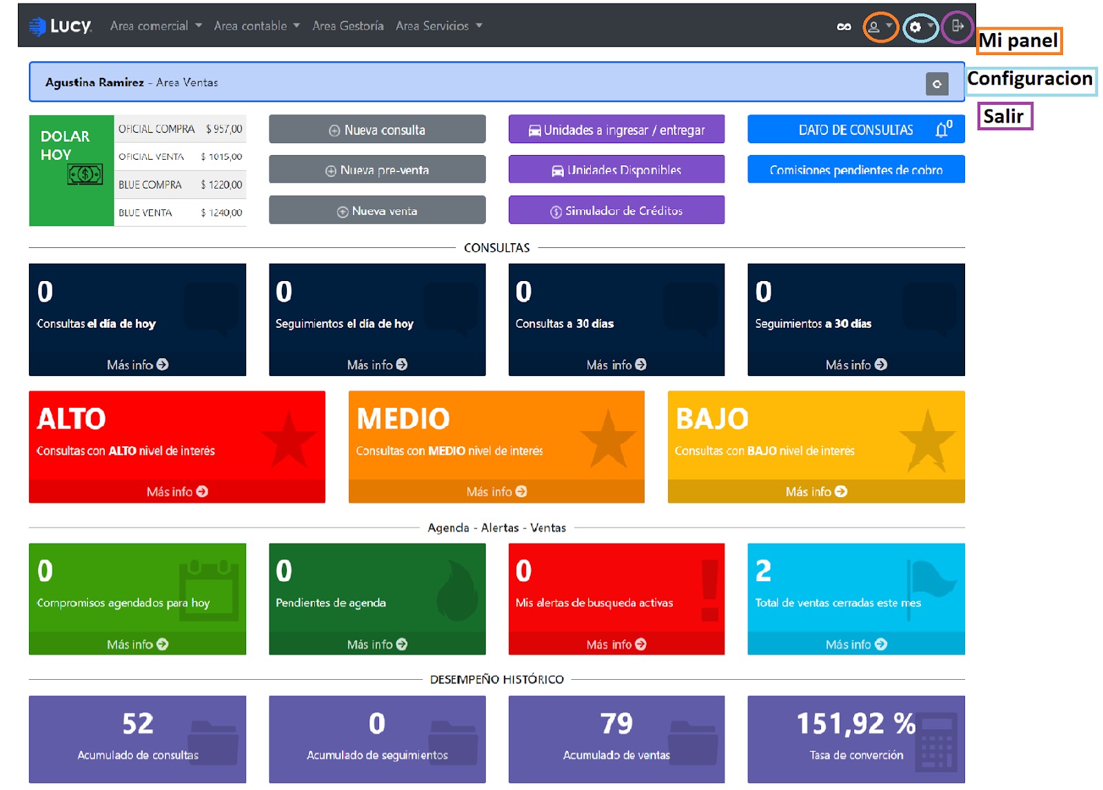Expand Area contable dropdown menu

pyautogui.click(x=256, y=26)
